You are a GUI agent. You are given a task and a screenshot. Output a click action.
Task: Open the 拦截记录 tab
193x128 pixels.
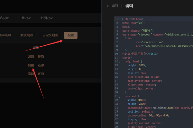(x=25, y=18)
